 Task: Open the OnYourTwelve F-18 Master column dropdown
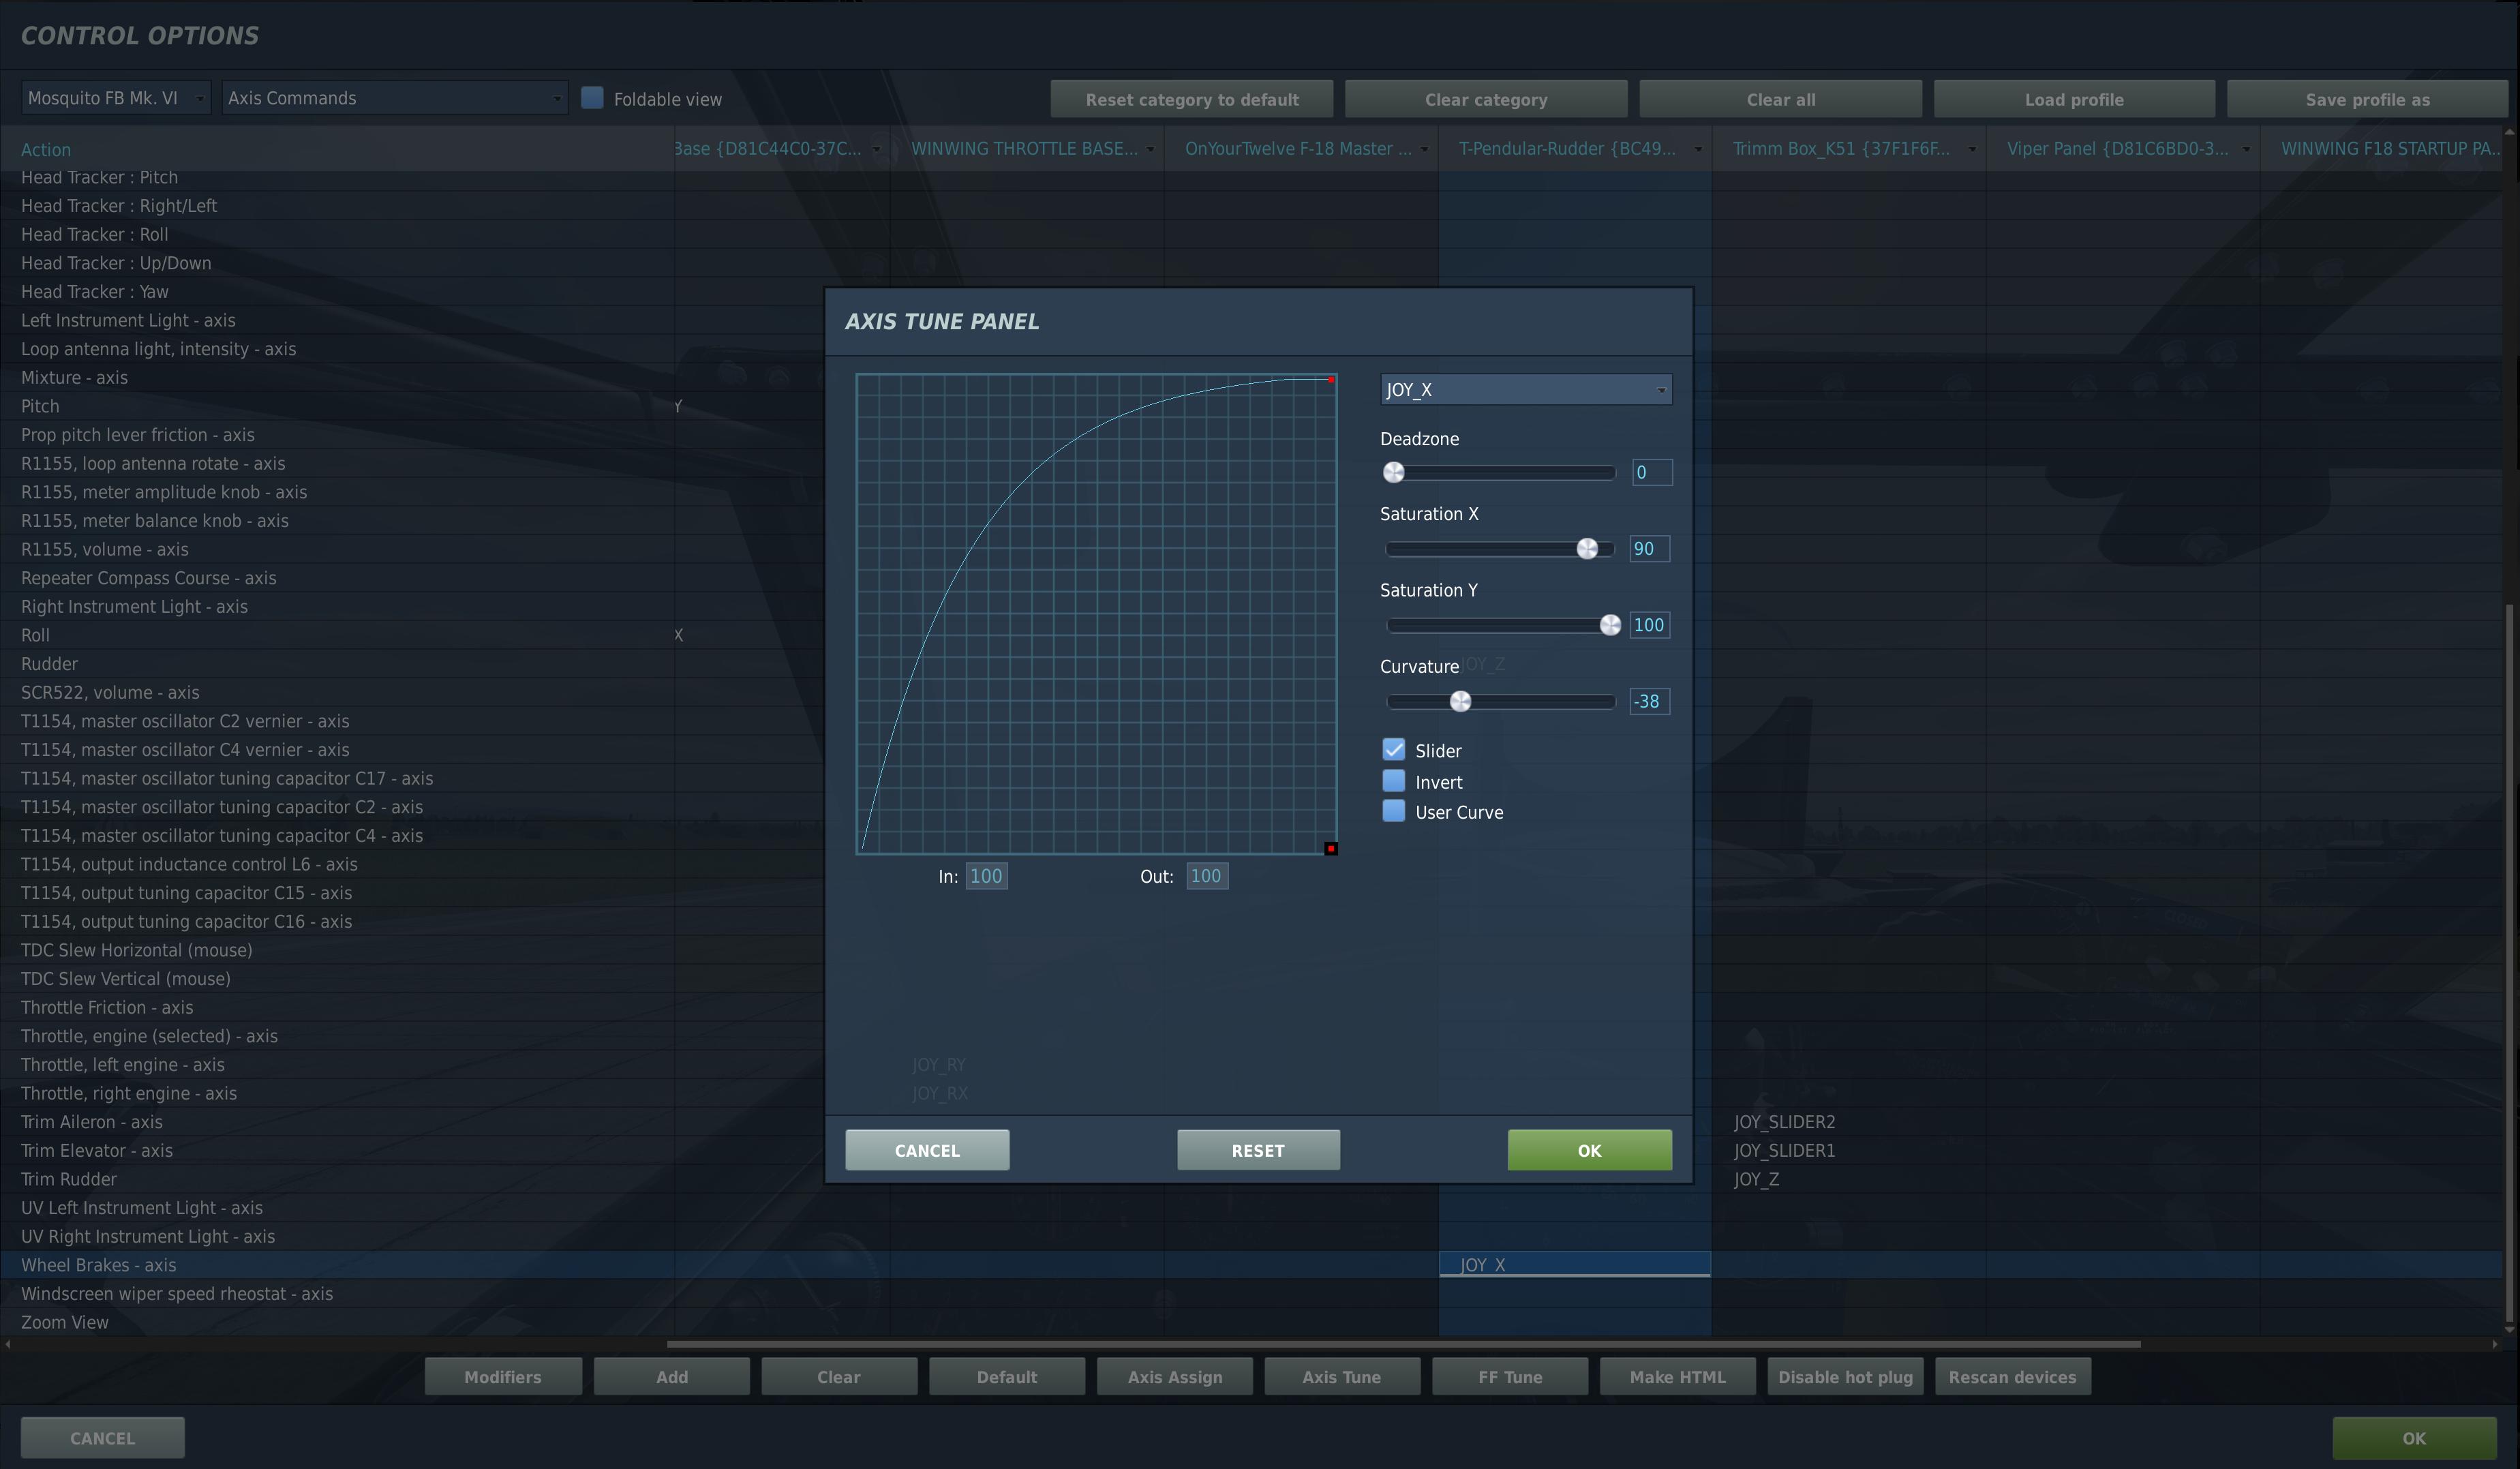click(1424, 149)
